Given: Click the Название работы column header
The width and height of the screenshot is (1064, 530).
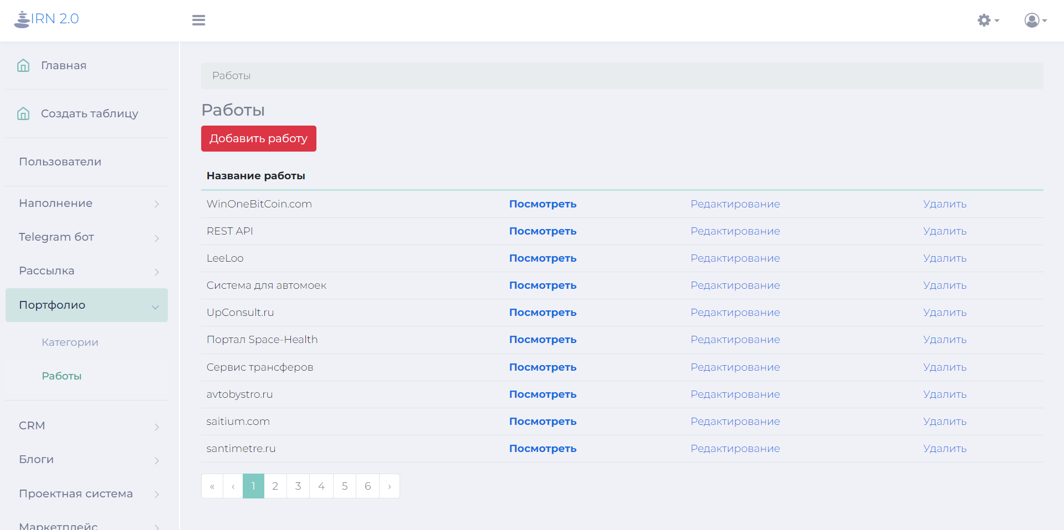Looking at the screenshot, I should [x=256, y=175].
